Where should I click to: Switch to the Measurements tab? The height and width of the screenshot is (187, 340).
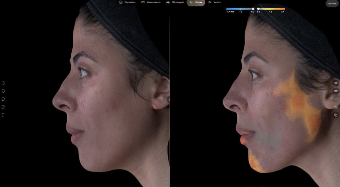click(151, 2)
